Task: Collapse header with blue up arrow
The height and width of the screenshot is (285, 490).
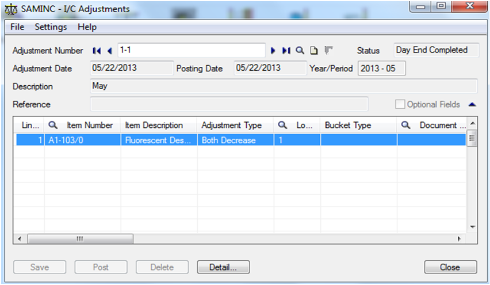Action: pyautogui.click(x=472, y=104)
